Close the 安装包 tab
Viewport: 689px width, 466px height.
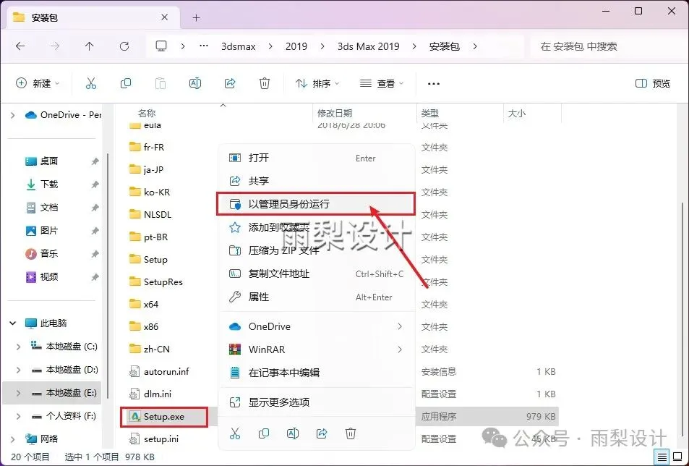164,17
